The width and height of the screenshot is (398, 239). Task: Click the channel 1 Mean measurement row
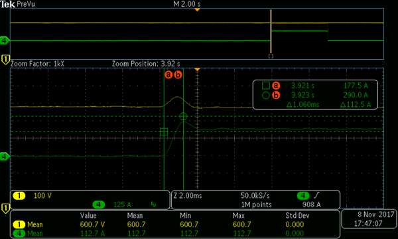pos(175,224)
